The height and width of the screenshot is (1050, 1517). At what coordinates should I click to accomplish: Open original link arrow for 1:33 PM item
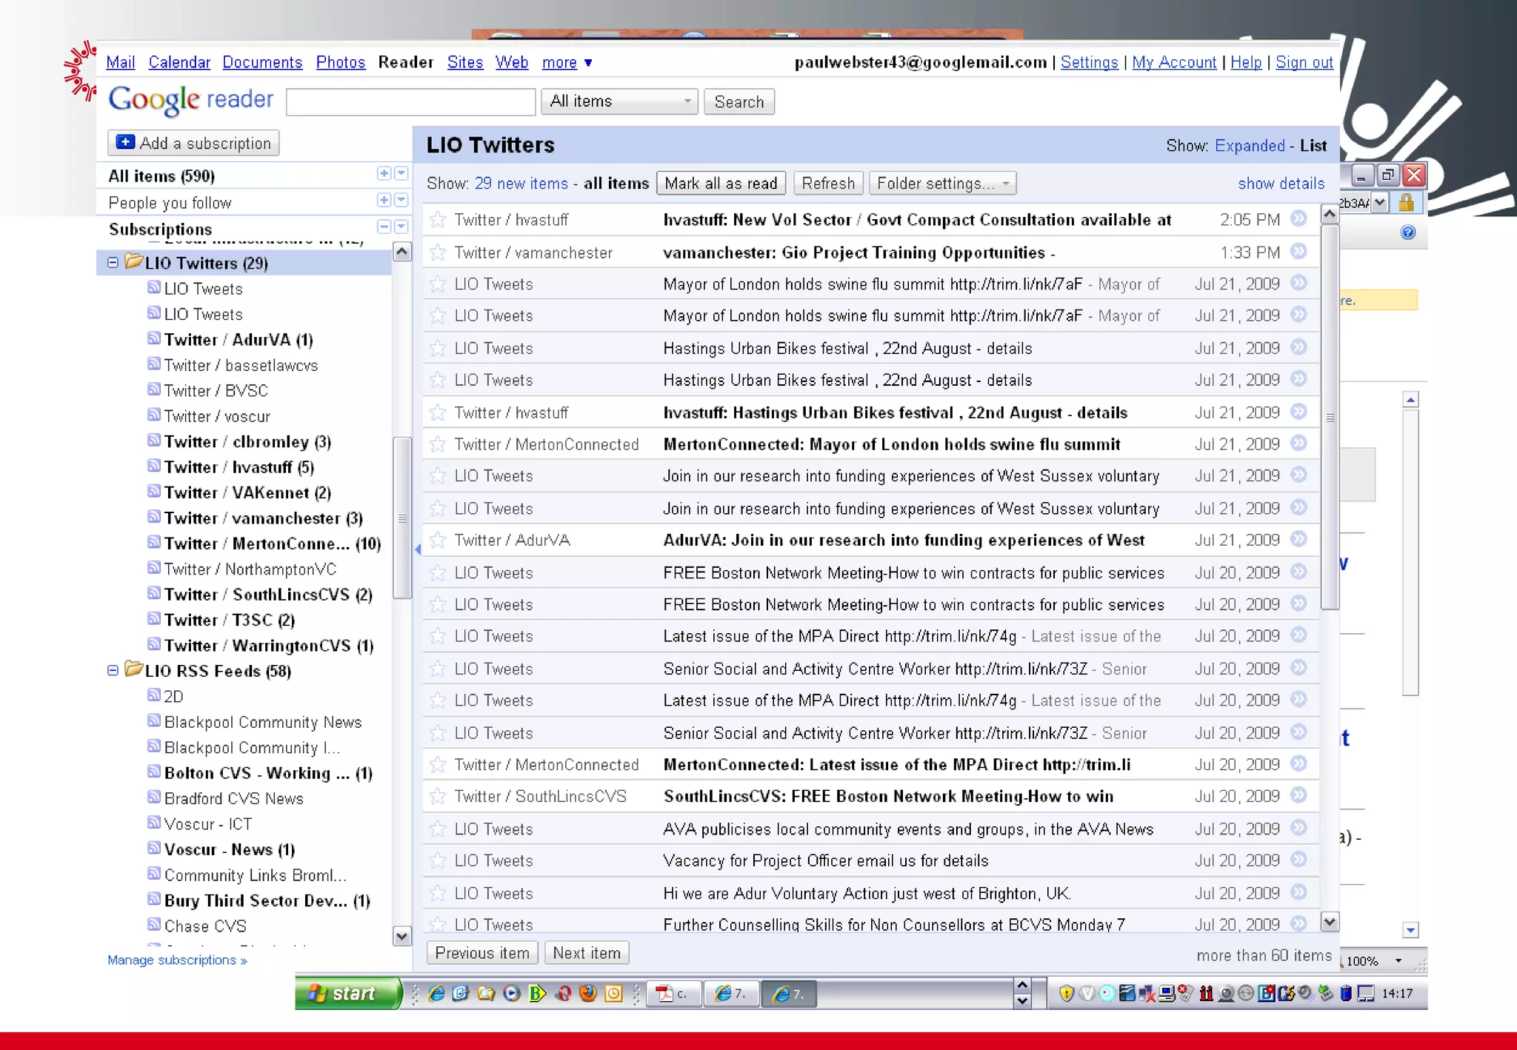[1298, 251]
